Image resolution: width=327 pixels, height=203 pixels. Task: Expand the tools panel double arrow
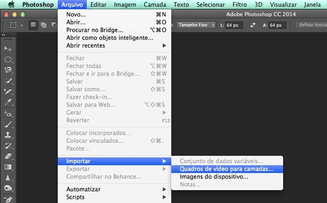click(x=4, y=35)
